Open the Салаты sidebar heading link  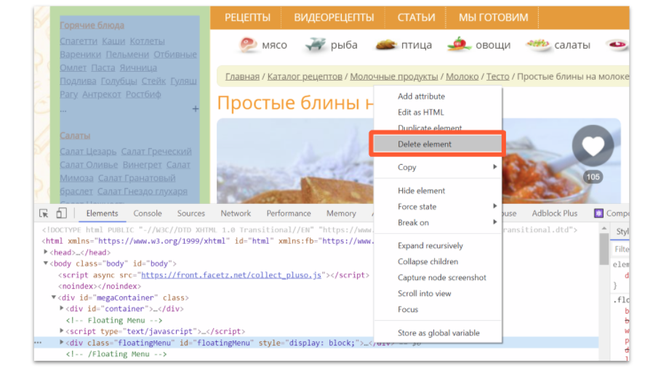75,136
